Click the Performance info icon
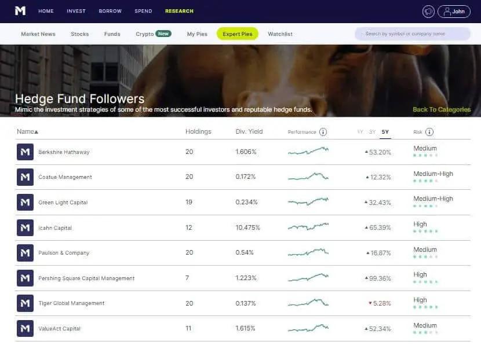The height and width of the screenshot is (349, 481). click(323, 132)
